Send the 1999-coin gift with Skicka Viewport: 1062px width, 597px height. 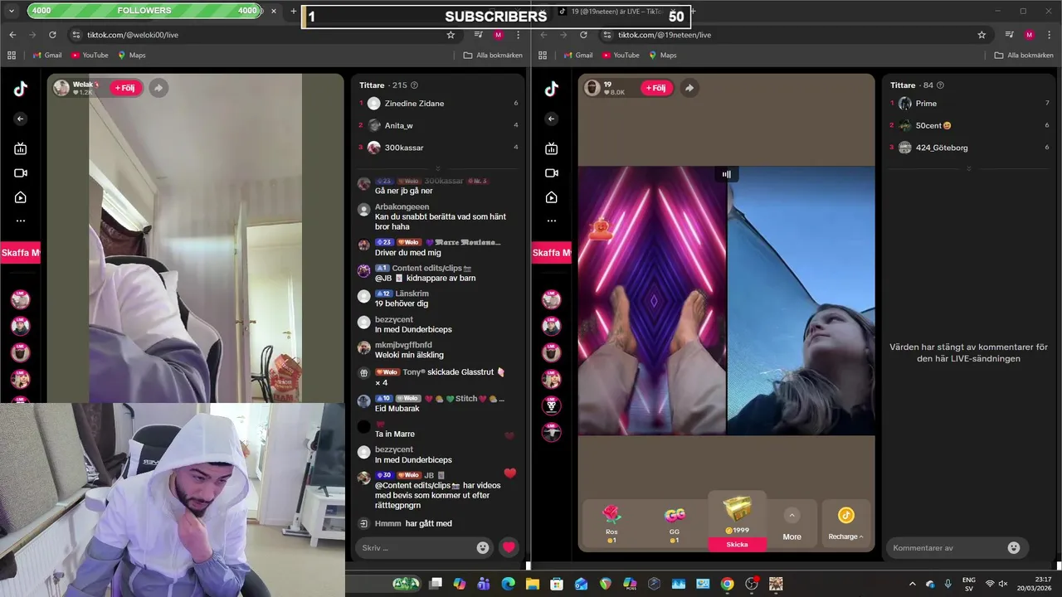tap(737, 544)
